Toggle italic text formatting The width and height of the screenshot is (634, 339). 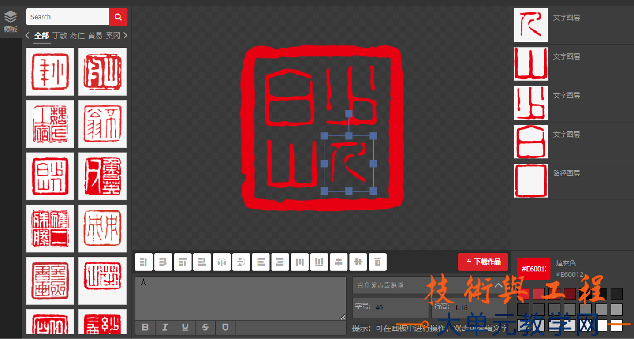[165, 327]
